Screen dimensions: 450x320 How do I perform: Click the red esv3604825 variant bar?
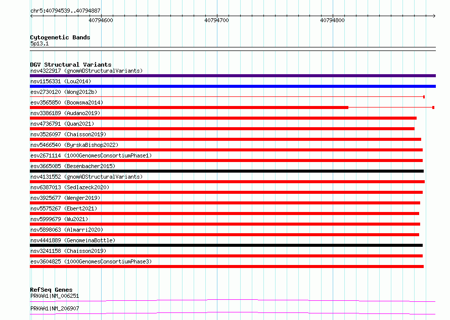(227, 266)
